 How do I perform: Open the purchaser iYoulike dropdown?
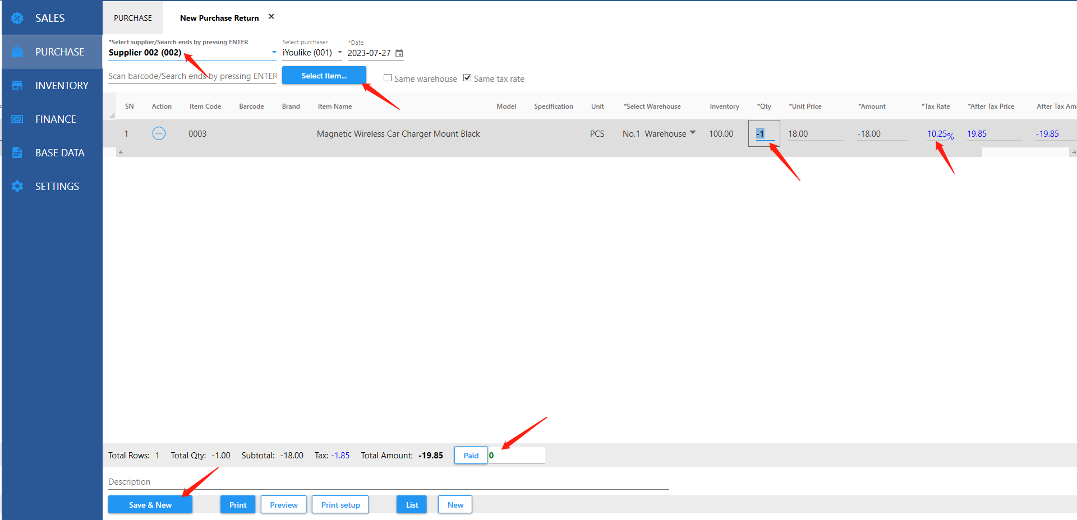point(340,53)
